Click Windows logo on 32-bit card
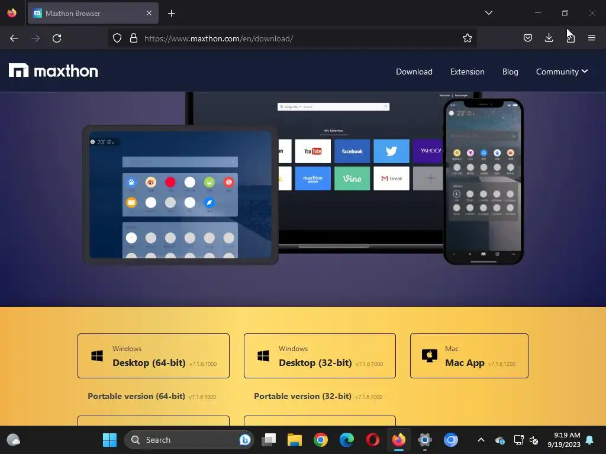The image size is (606, 454). pyautogui.click(x=263, y=356)
